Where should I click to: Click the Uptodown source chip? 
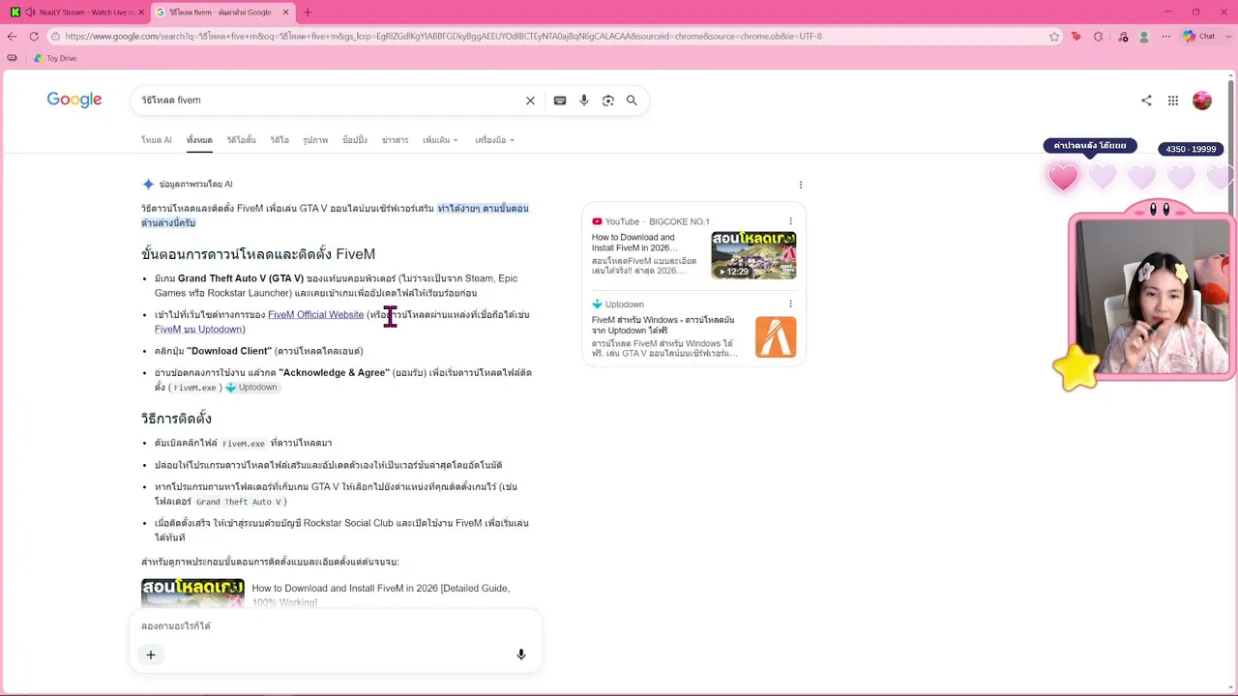[251, 388]
